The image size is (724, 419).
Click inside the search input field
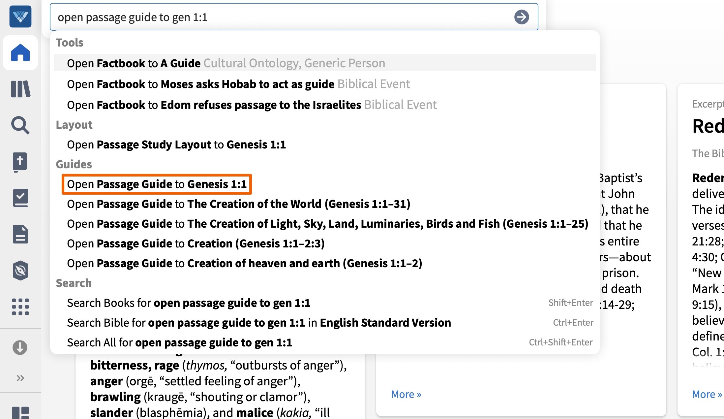[231, 17]
